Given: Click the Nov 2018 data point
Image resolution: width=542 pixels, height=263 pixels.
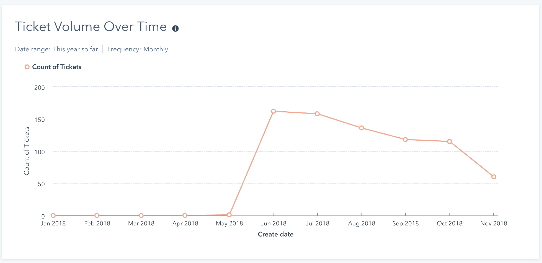Looking at the screenshot, I should (x=494, y=177).
